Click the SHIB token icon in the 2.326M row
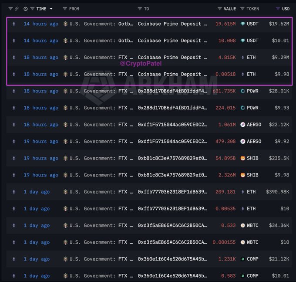The image size is (296, 282). point(243,175)
